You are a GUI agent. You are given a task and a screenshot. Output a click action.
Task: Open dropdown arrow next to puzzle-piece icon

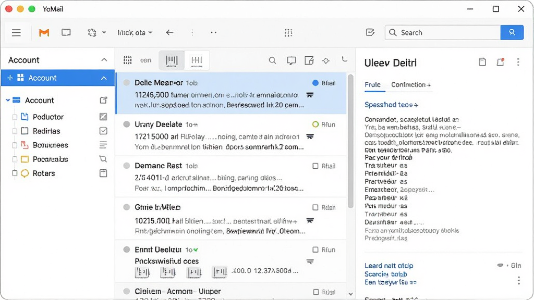104,33
